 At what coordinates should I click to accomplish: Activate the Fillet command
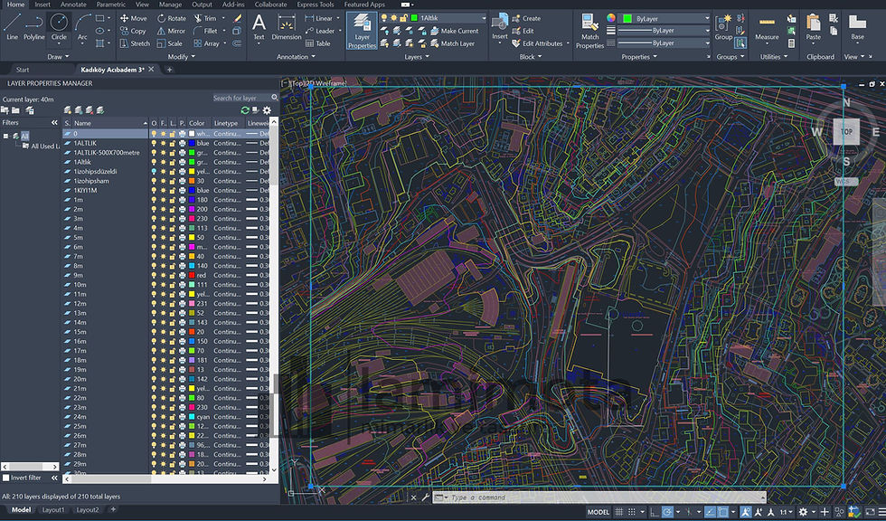[x=205, y=31]
